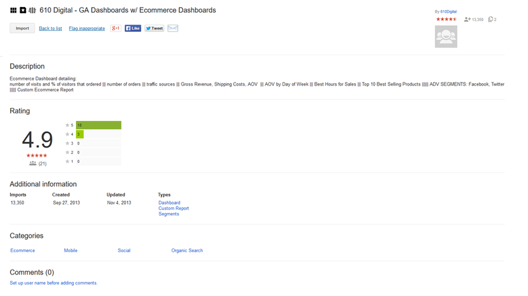Click the 5-star rating bar showing 18
Viewport: 528px width, 296px height.
pos(98,125)
